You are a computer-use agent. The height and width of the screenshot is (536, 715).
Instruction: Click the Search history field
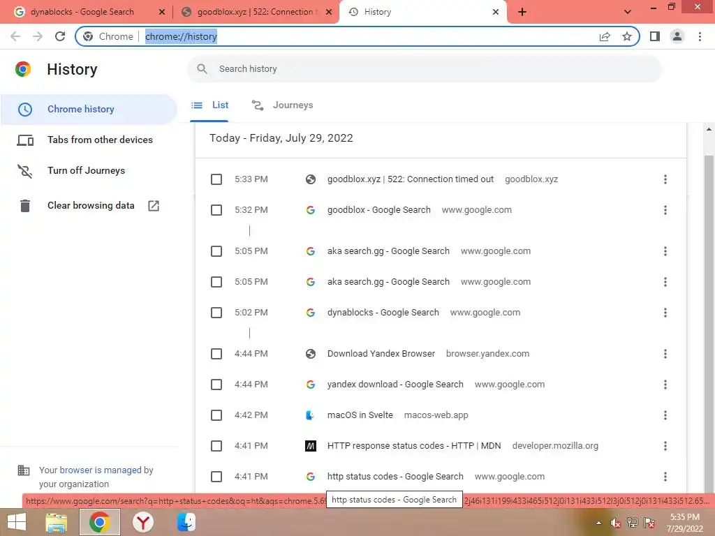point(424,69)
